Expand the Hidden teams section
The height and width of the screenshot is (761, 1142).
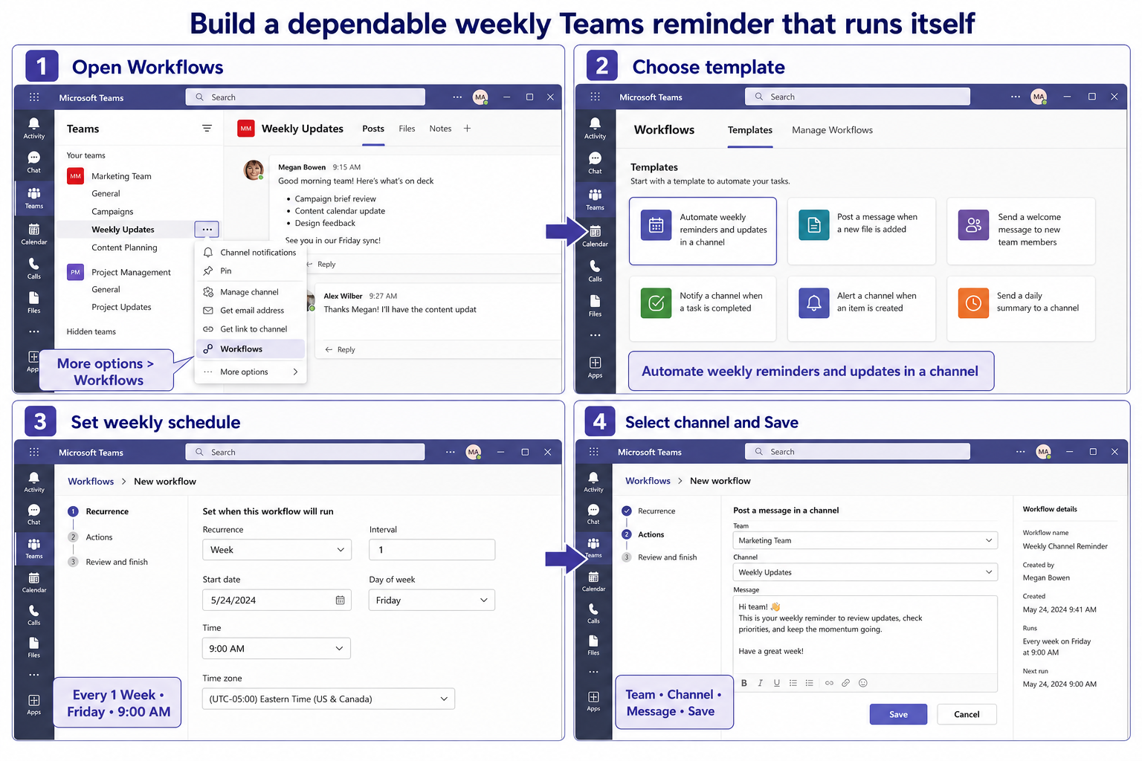click(x=91, y=332)
